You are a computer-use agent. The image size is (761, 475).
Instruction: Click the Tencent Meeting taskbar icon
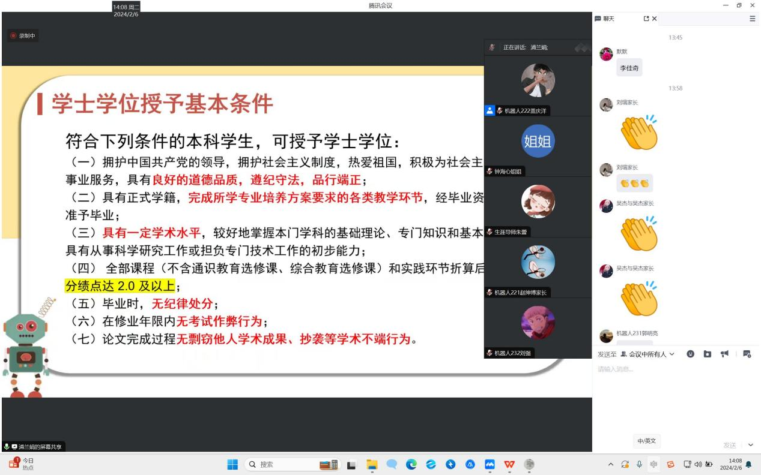click(490, 464)
